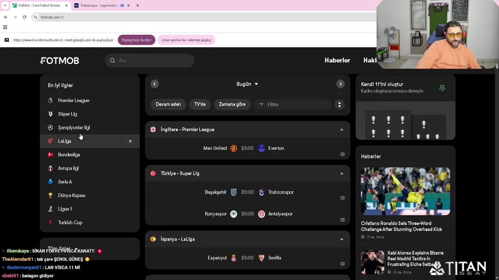Click the Konyaspor club crest
Image resolution: width=499 pixels, height=280 pixels.
pyautogui.click(x=234, y=214)
